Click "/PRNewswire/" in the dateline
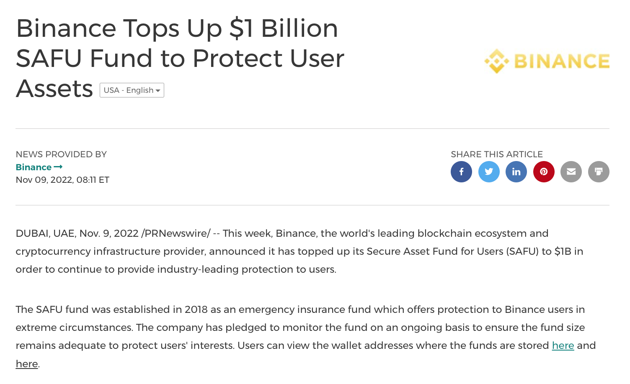The image size is (630, 384). pyautogui.click(x=176, y=233)
